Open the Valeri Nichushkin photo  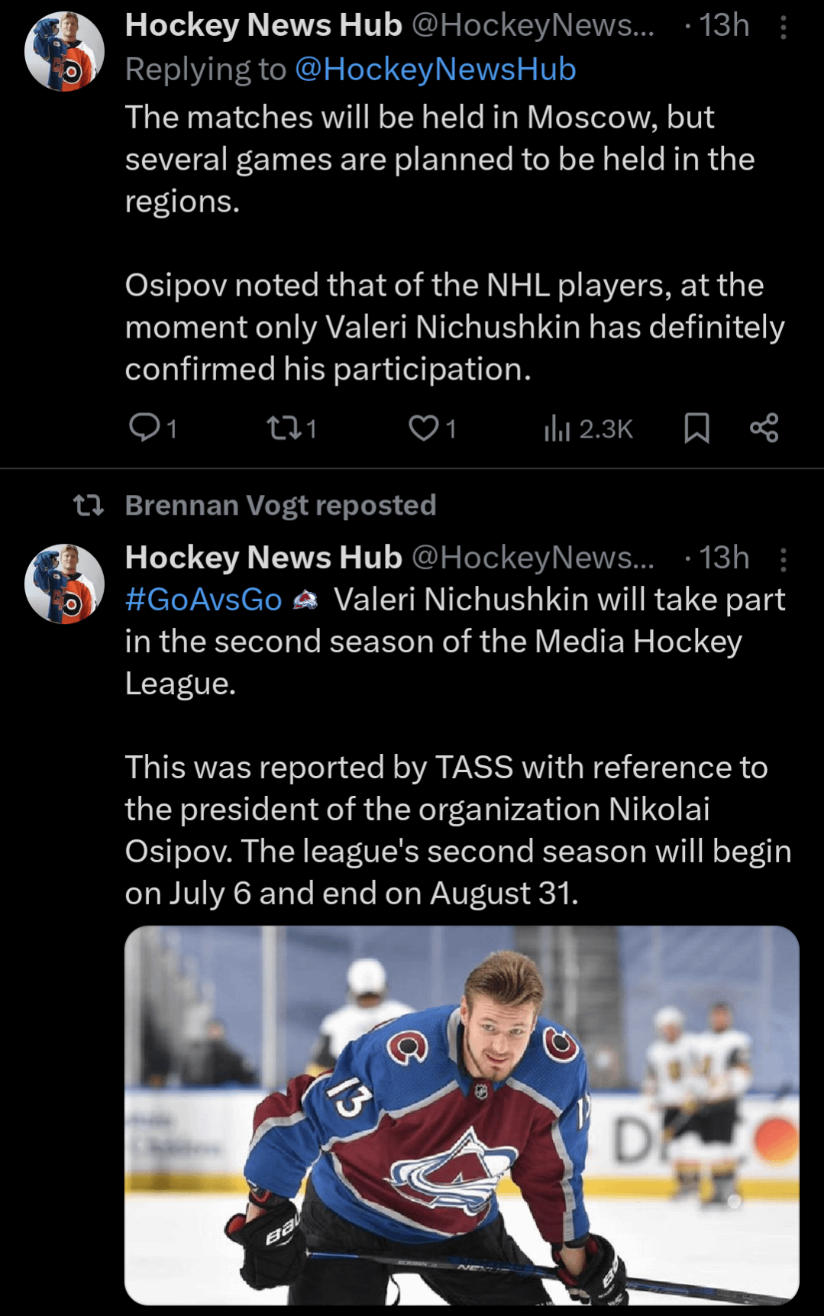pyautogui.click(x=461, y=1115)
